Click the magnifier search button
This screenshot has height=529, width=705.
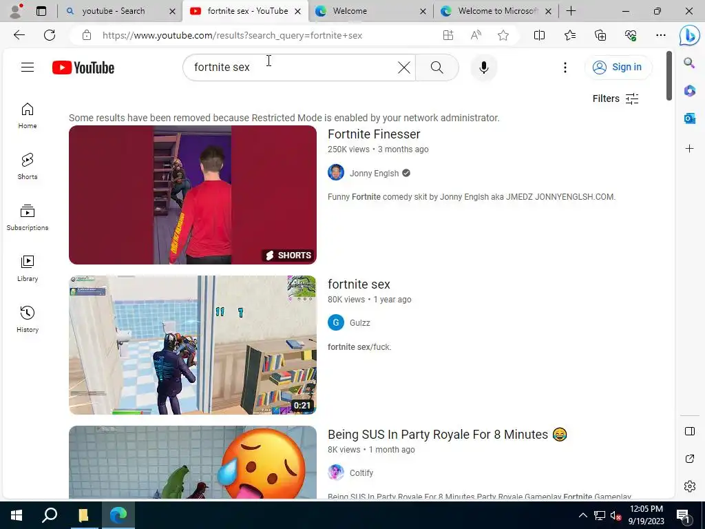(x=436, y=68)
